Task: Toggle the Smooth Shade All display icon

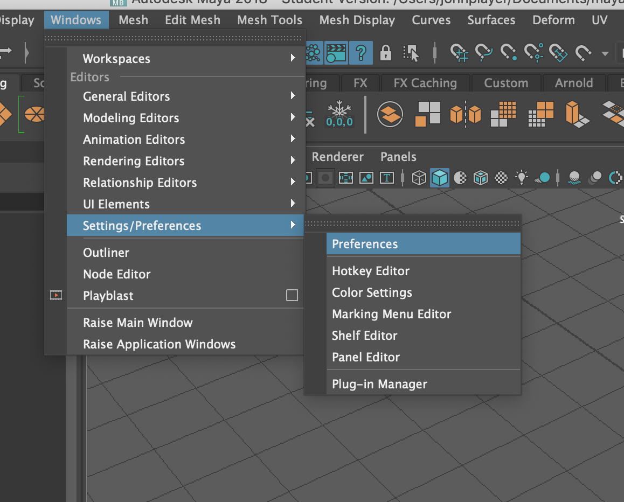Action: point(440,178)
